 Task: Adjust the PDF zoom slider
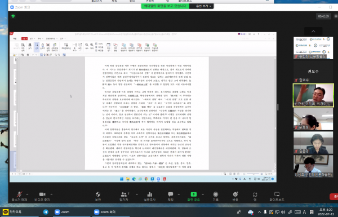[253, 174]
